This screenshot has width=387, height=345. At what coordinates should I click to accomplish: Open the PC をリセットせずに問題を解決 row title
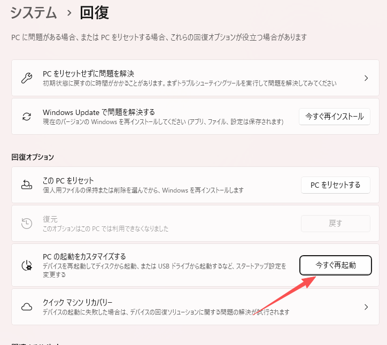pos(88,74)
